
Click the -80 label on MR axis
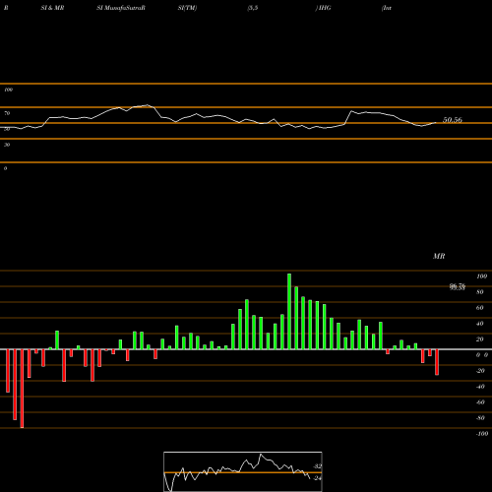(480, 418)
